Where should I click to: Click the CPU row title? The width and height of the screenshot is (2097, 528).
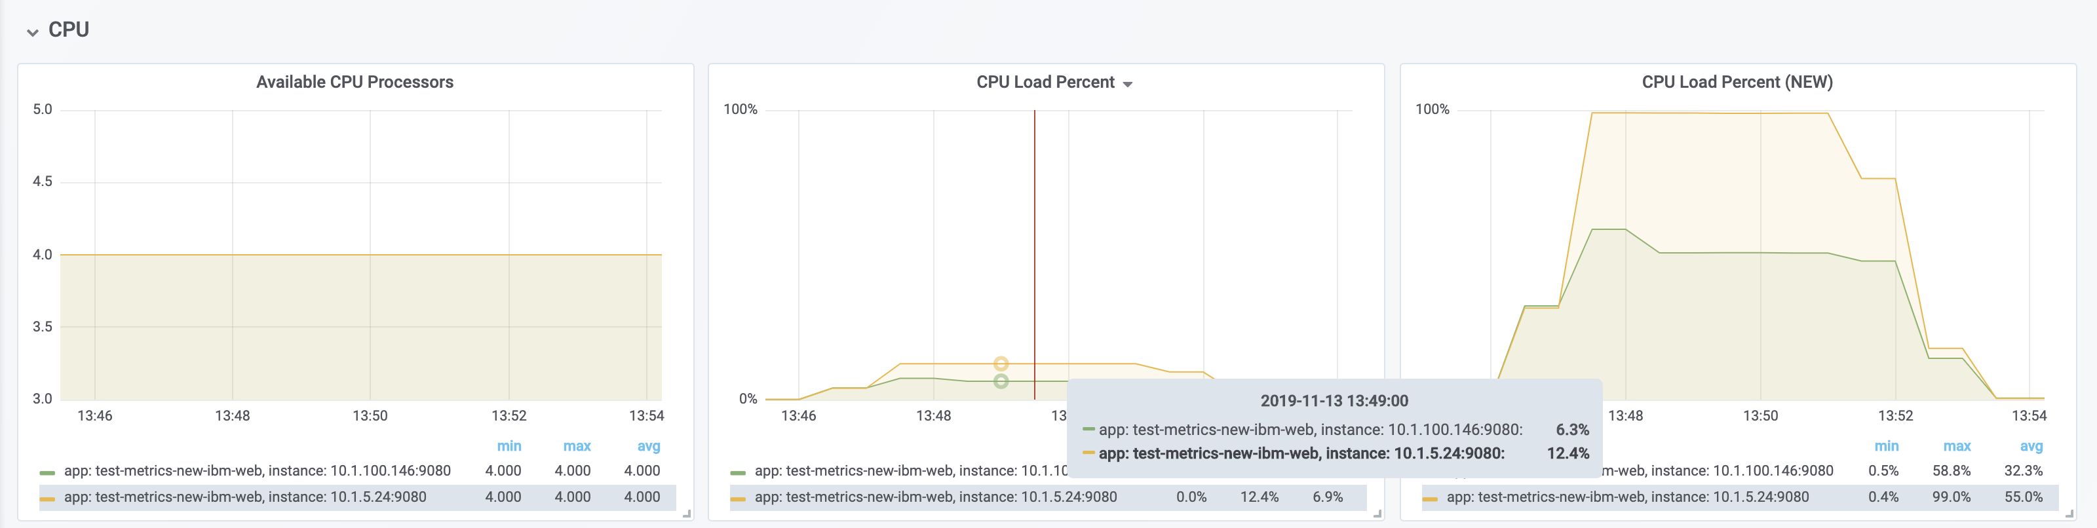pyautogui.click(x=68, y=30)
